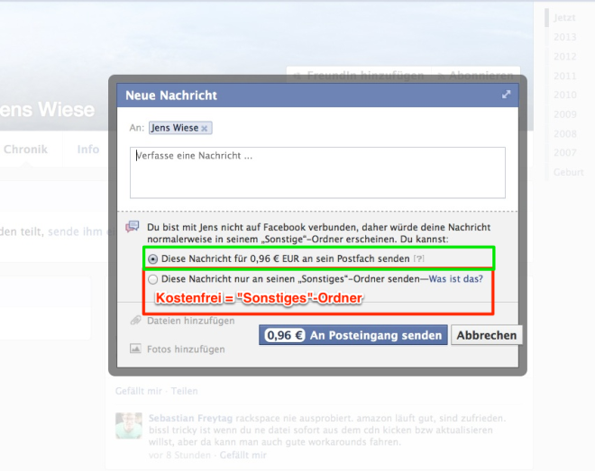
Task: Click the 'Dateien hinzufügen' label
Action: (191, 321)
